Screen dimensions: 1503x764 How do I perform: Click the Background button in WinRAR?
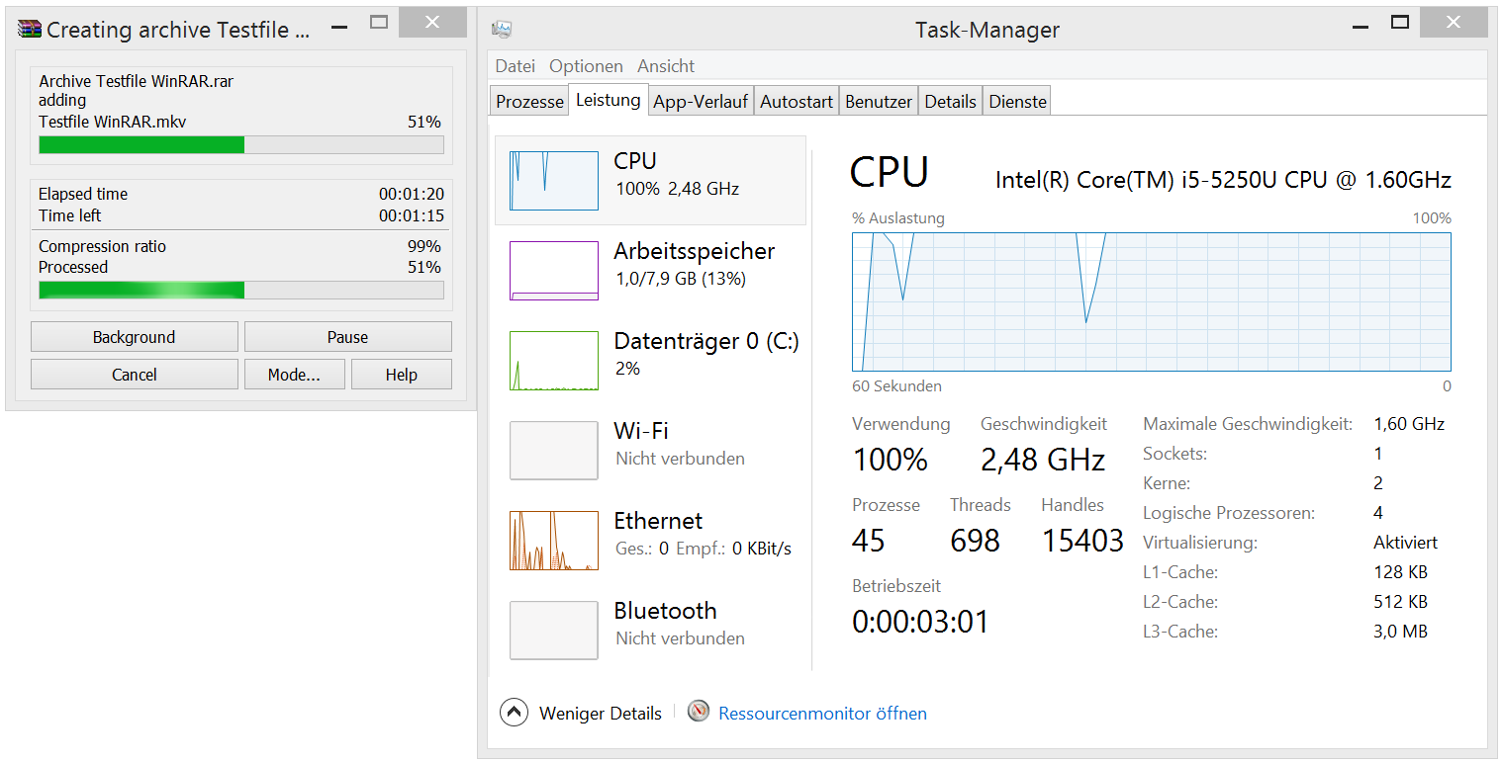pyautogui.click(x=135, y=337)
